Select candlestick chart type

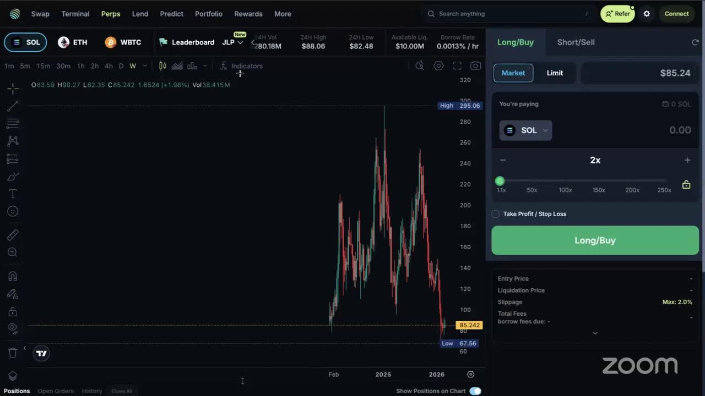(x=162, y=66)
